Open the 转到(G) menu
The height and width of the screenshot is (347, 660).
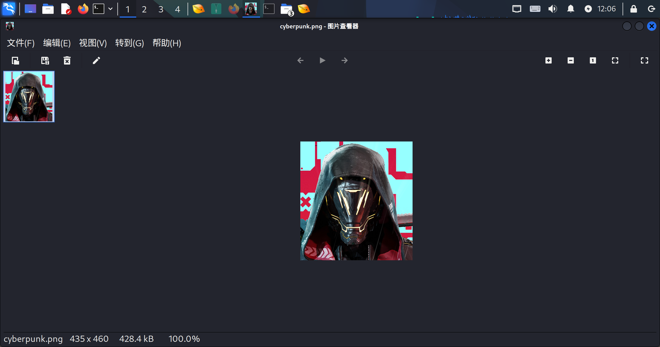click(x=130, y=43)
